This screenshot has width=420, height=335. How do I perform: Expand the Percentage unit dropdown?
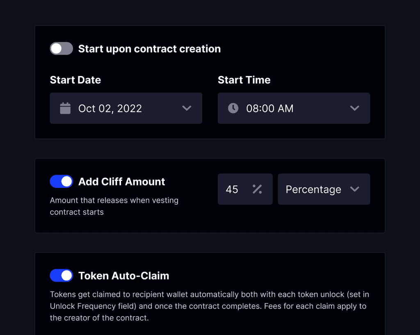coord(324,189)
